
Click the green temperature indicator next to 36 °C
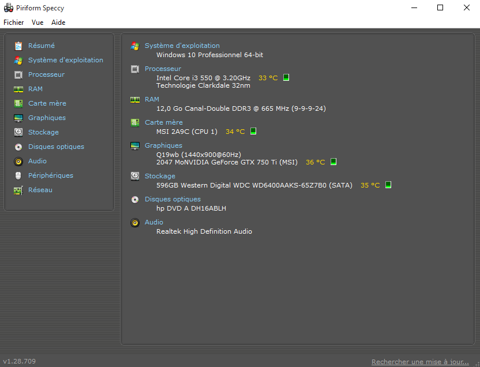click(333, 162)
